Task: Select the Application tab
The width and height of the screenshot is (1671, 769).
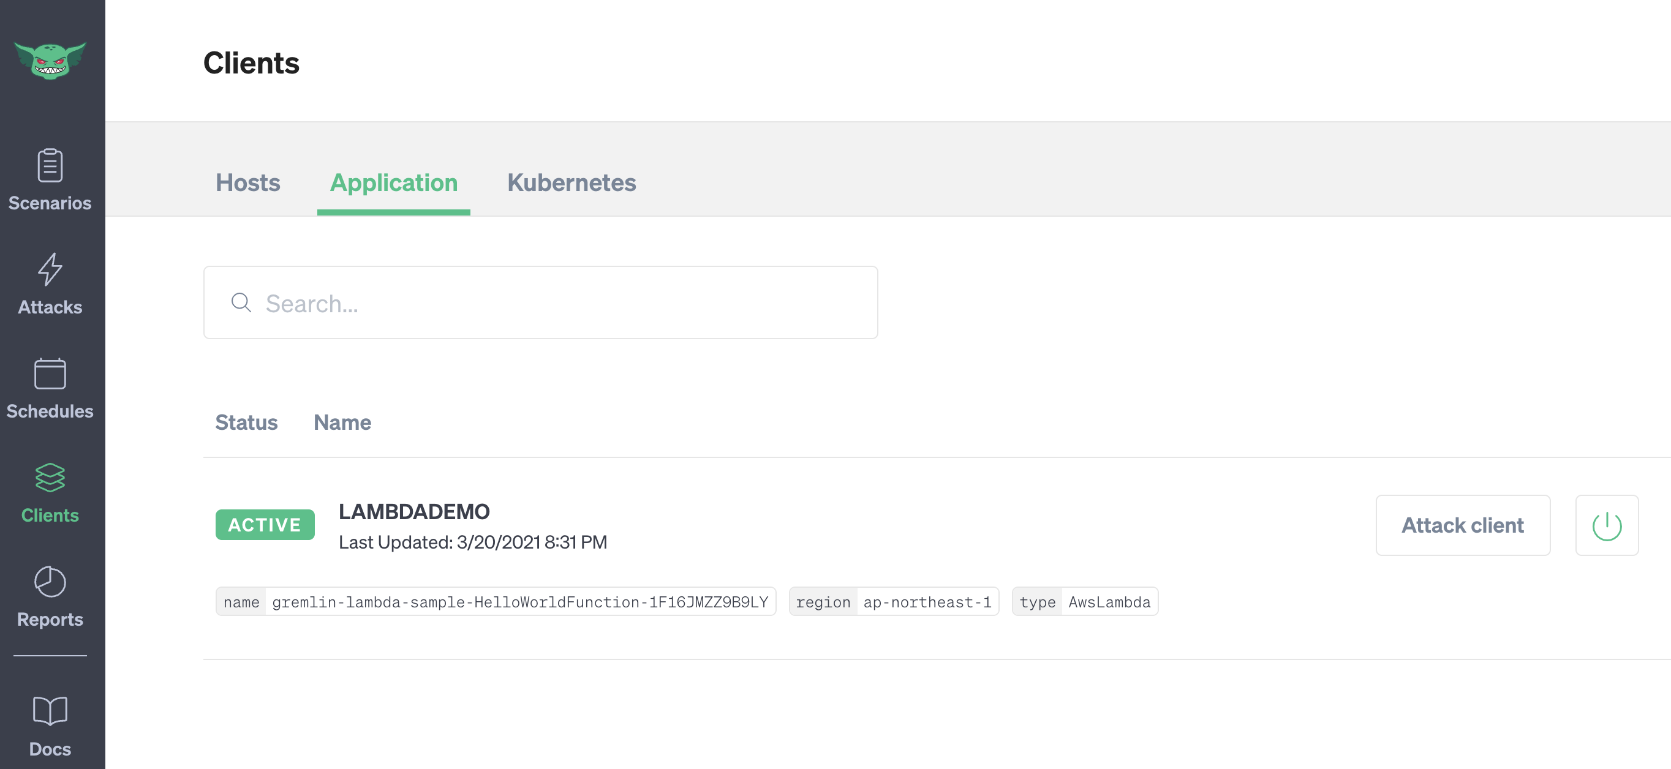Action: (394, 183)
